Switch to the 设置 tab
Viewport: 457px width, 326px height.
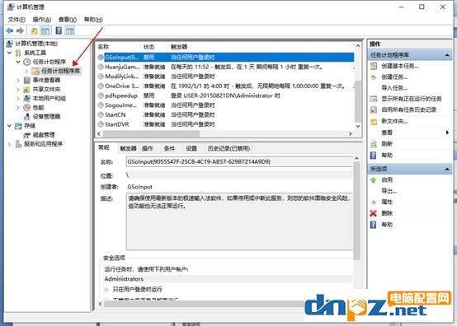click(191, 148)
